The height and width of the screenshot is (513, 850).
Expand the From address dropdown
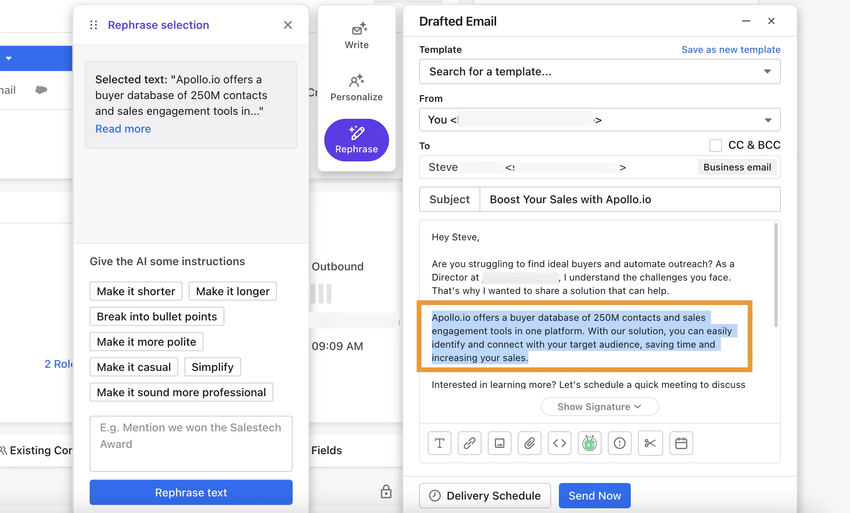(x=767, y=120)
